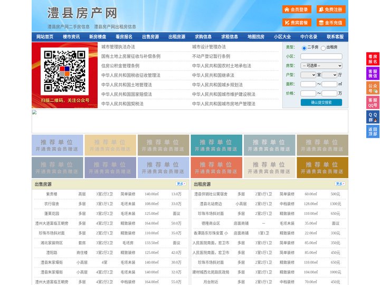
Task: Click the broken image banner icon
Action: point(34,112)
